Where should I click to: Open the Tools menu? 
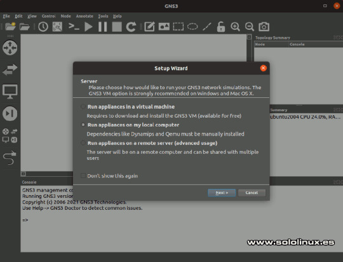103,16
